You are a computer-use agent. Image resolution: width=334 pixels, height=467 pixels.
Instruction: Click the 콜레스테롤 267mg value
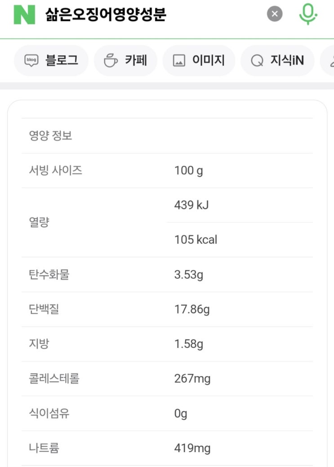pyautogui.click(x=192, y=379)
